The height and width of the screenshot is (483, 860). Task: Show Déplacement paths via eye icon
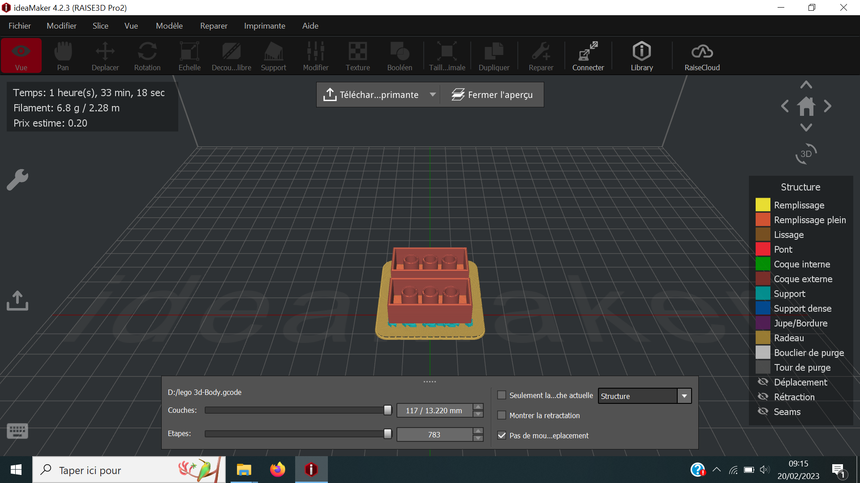click(x=763, y=382)
